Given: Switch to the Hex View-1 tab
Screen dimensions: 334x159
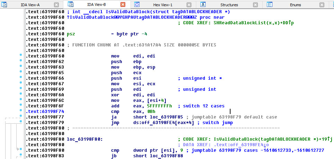Looking at the screenshot, I should 163,5.
